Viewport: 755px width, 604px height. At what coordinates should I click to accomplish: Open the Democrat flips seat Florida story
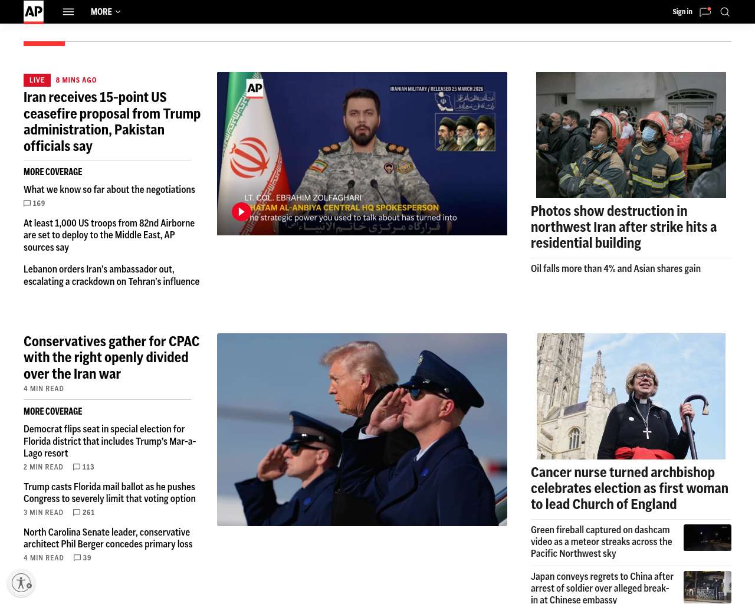click(110, 441)
